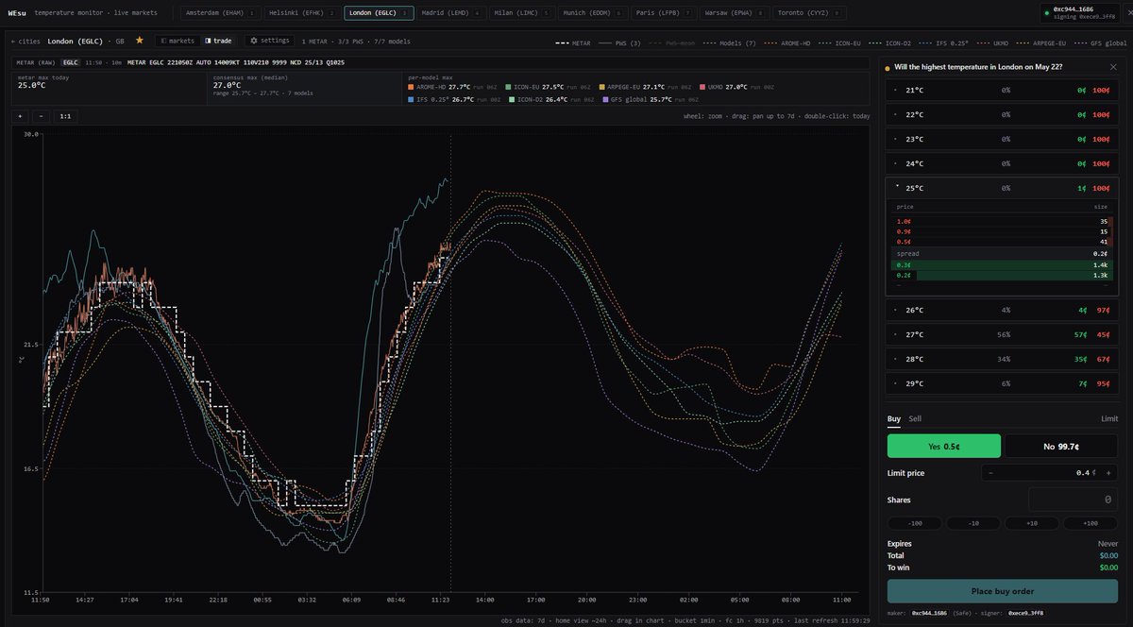Toggle the favorite star for London
This screenshot has width=1133, height=627.
coord(140,41)
